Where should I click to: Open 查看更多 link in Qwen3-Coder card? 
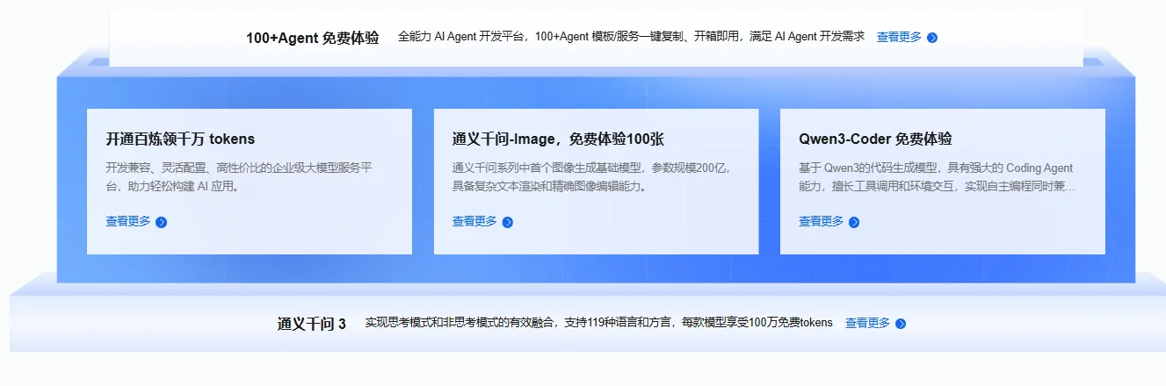[x=821, y=221]
